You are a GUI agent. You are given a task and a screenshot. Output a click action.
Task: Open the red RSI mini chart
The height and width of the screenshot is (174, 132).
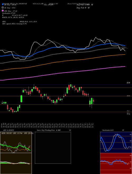coord(116,163)
